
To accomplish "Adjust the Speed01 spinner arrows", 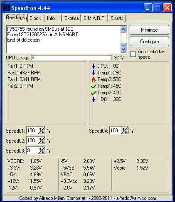I will pos(42,131).
